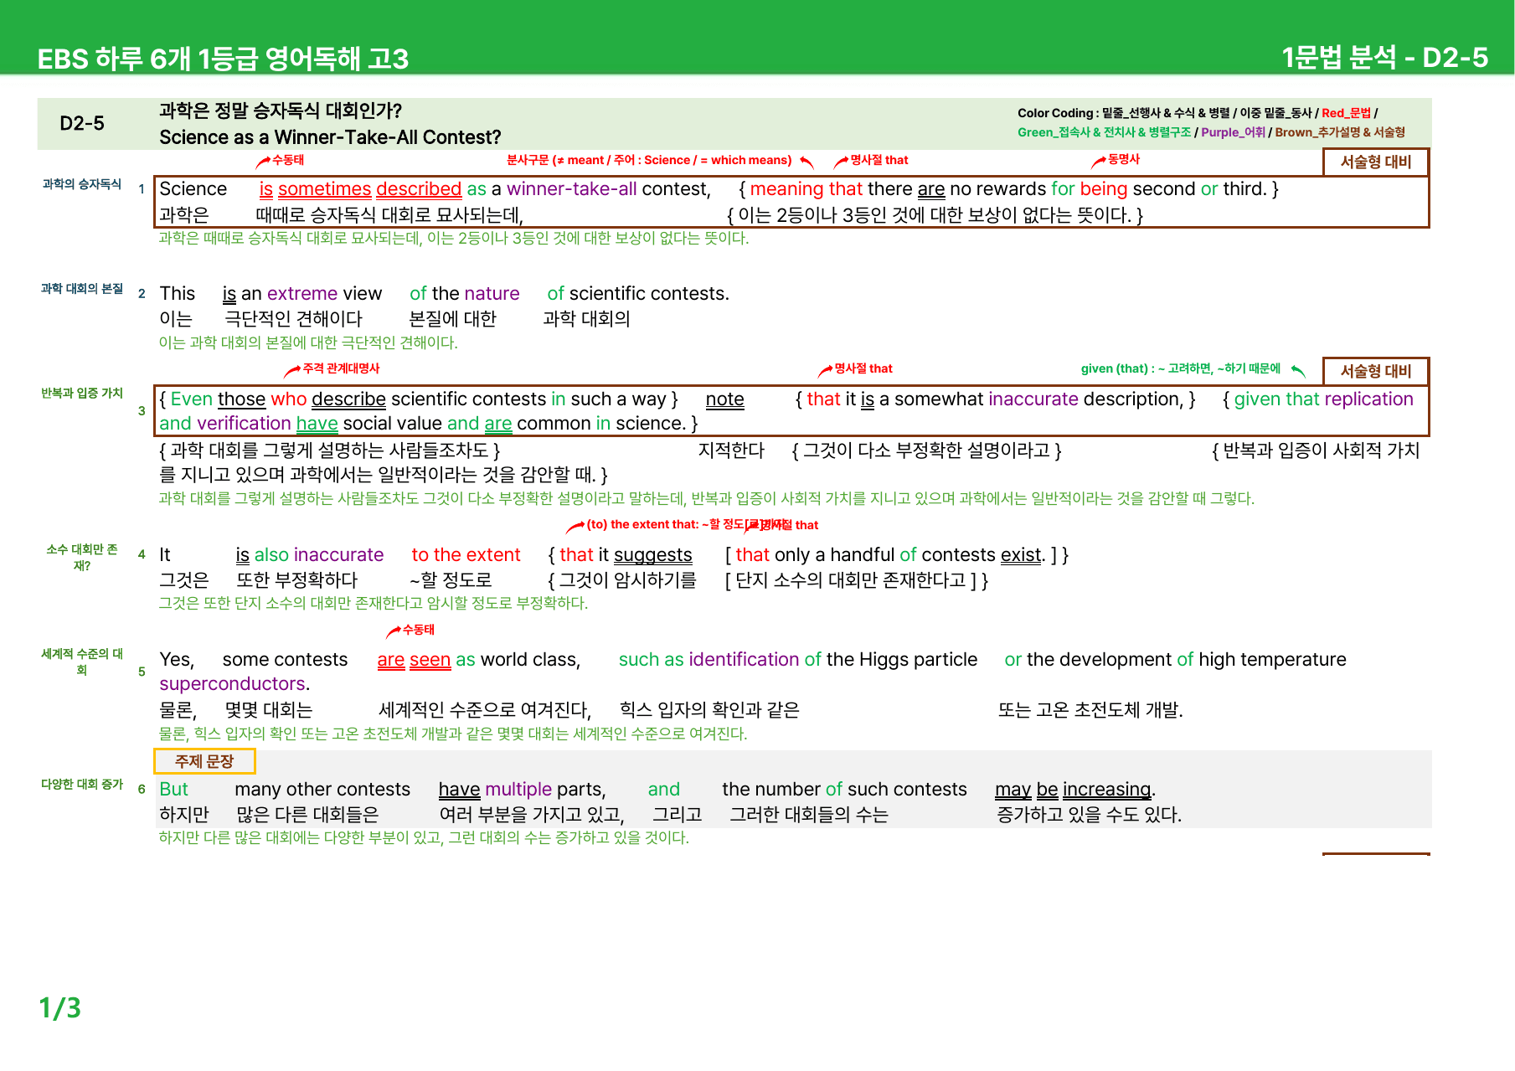The width and height of the screenshot is (1515, 1071).
Task: Click the title 'Science as a Winner-Take-All Contest?'
Action: [330, 137]
